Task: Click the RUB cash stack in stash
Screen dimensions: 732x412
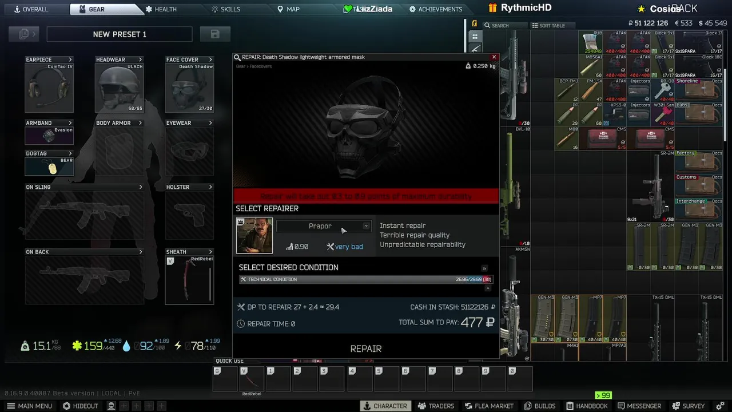Action: 591,42
